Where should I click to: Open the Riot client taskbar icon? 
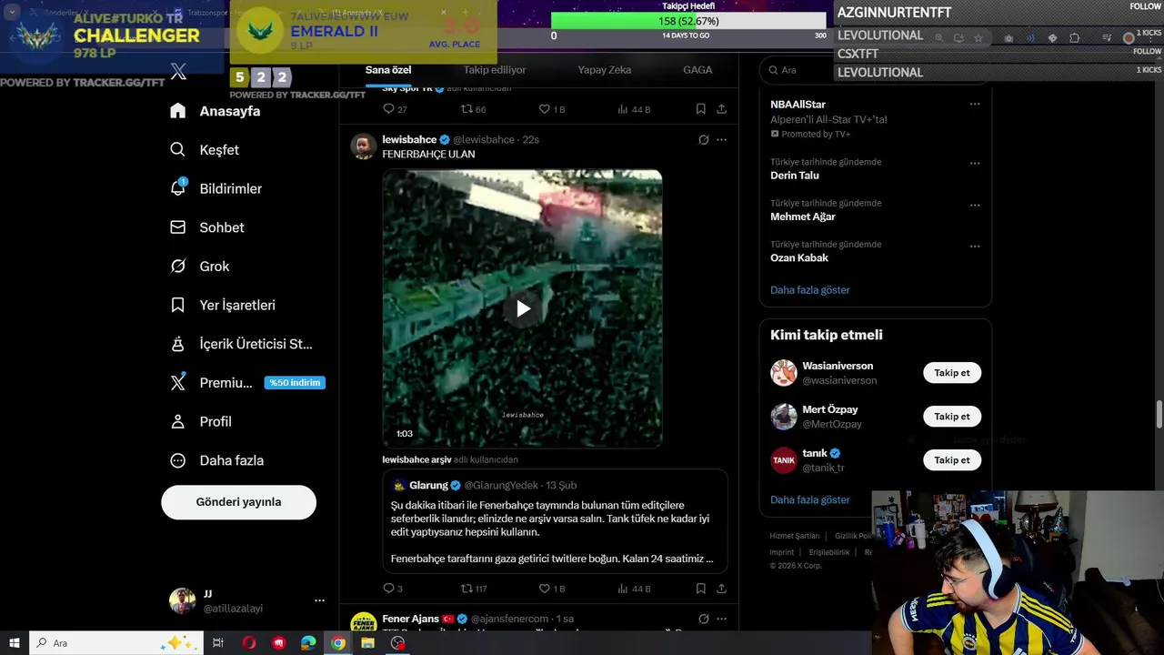(279, 643)
